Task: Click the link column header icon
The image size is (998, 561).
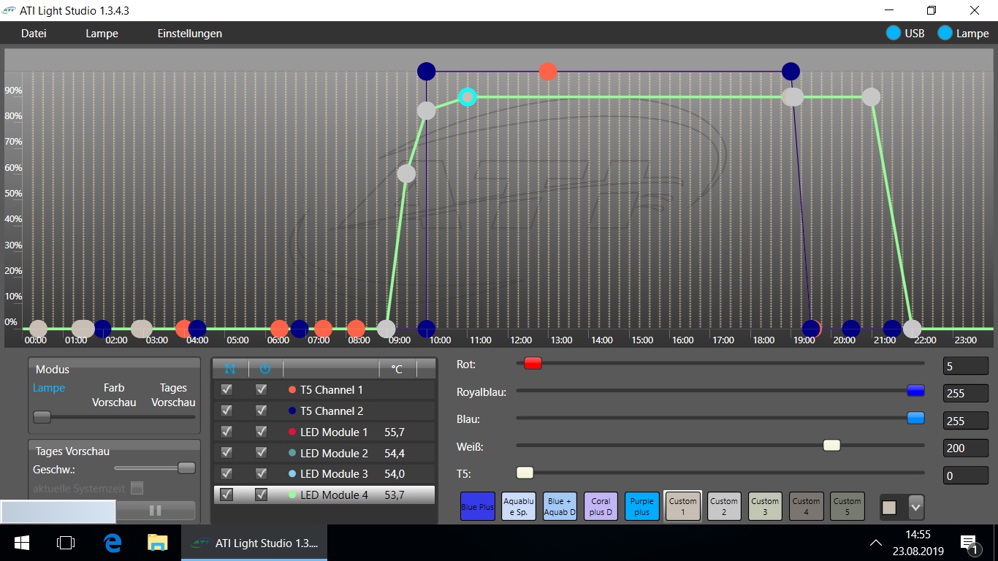Action: click(x=229, y=369)
